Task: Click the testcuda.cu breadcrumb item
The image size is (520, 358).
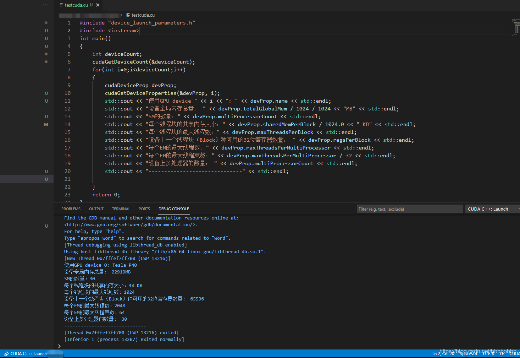Action: 143,15
